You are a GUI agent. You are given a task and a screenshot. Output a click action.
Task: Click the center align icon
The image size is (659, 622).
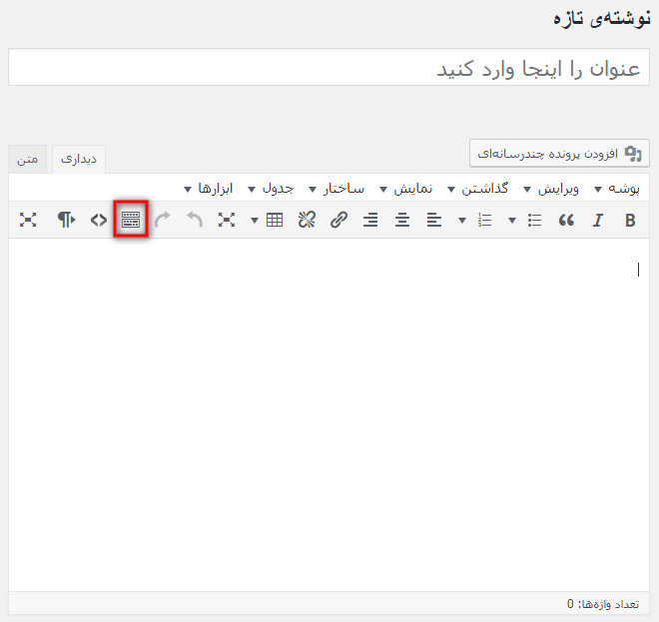[x=402, y=221]
